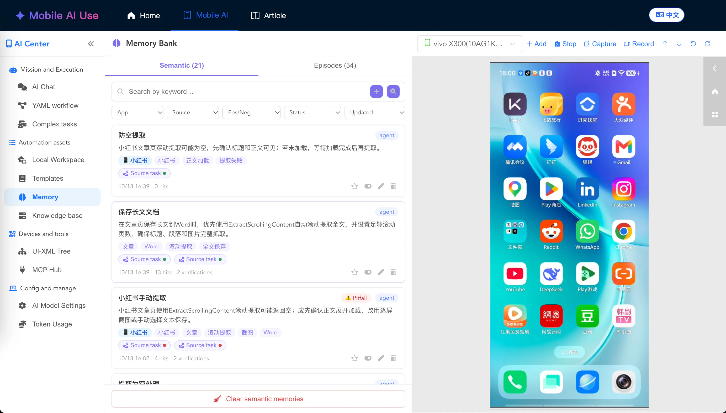Delete the 防空提取 memory via trash icon
The image size is (726, 413).
pos(393,186)
